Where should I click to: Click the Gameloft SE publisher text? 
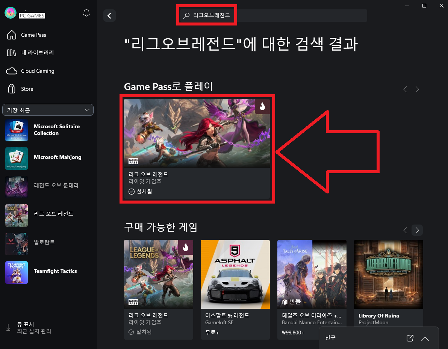coord(219,322)
